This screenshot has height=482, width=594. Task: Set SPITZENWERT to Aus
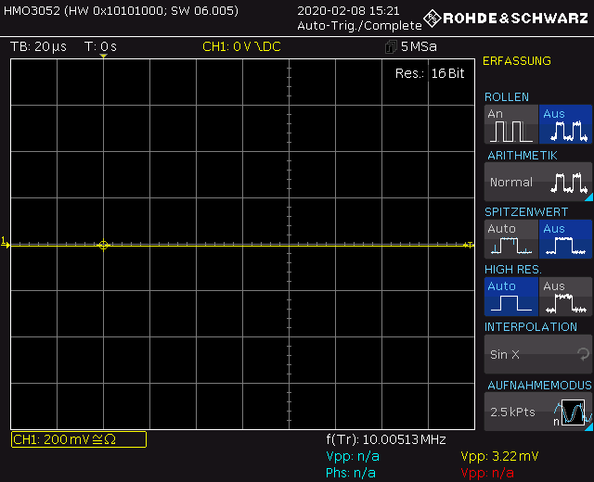pos(565,239)
